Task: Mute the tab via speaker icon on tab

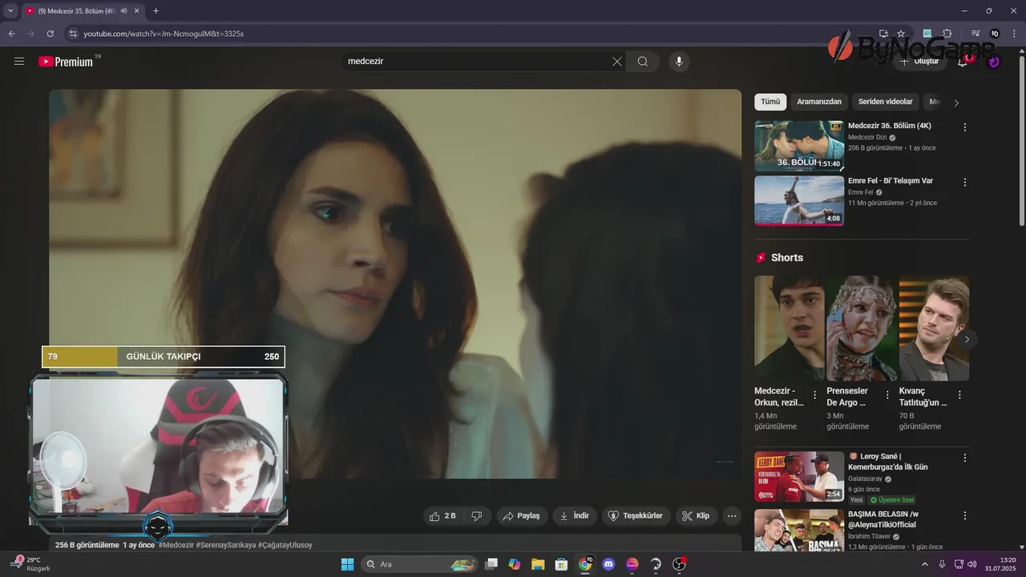Action: [123, 10]
